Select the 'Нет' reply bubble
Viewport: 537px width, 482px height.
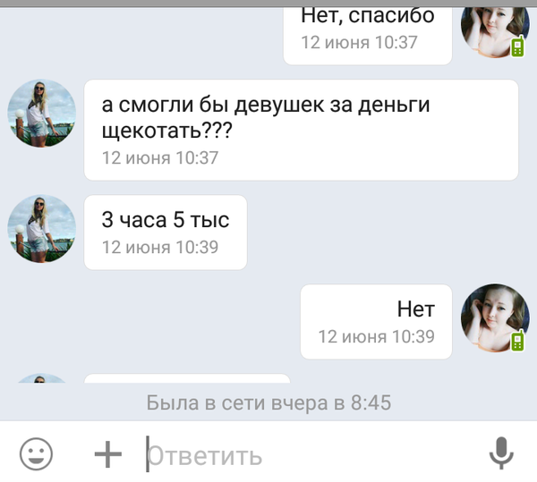click(x=376, y=322)
